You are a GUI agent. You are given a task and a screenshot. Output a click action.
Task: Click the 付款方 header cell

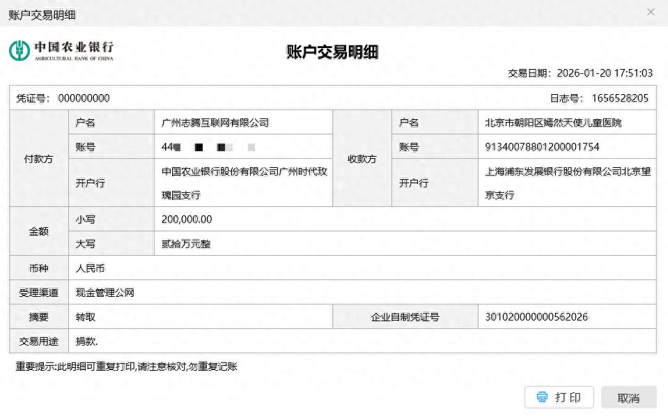pos(39,159)
